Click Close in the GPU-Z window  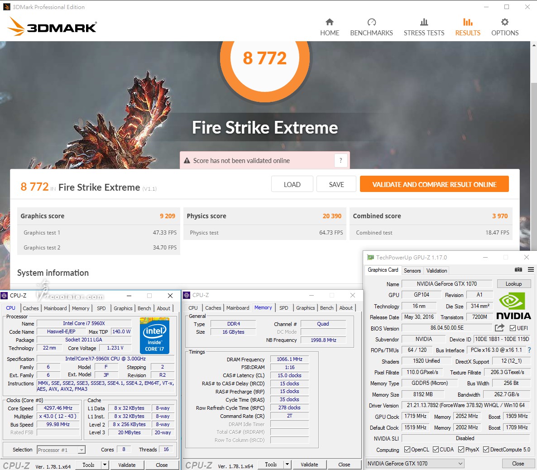518,464
